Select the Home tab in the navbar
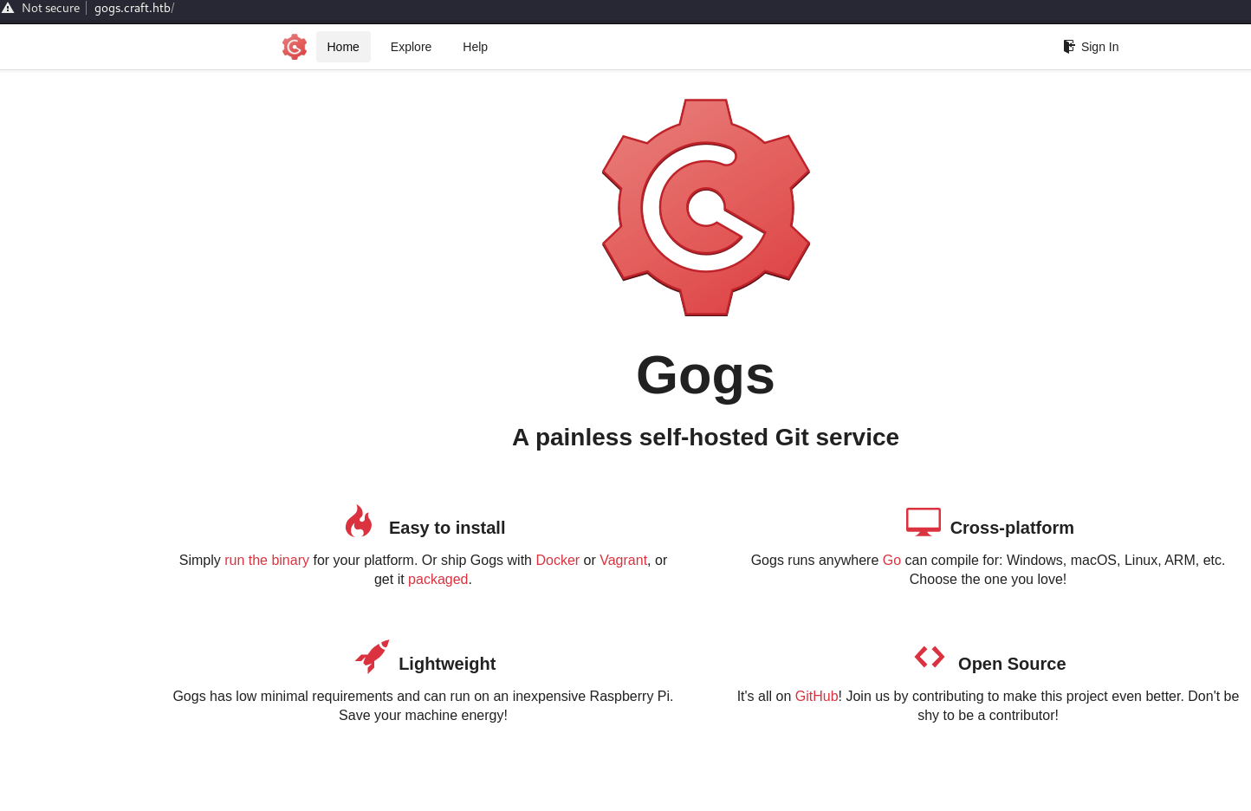The width and height of the screenshot is (1251, 811). [x=343, y=46]
